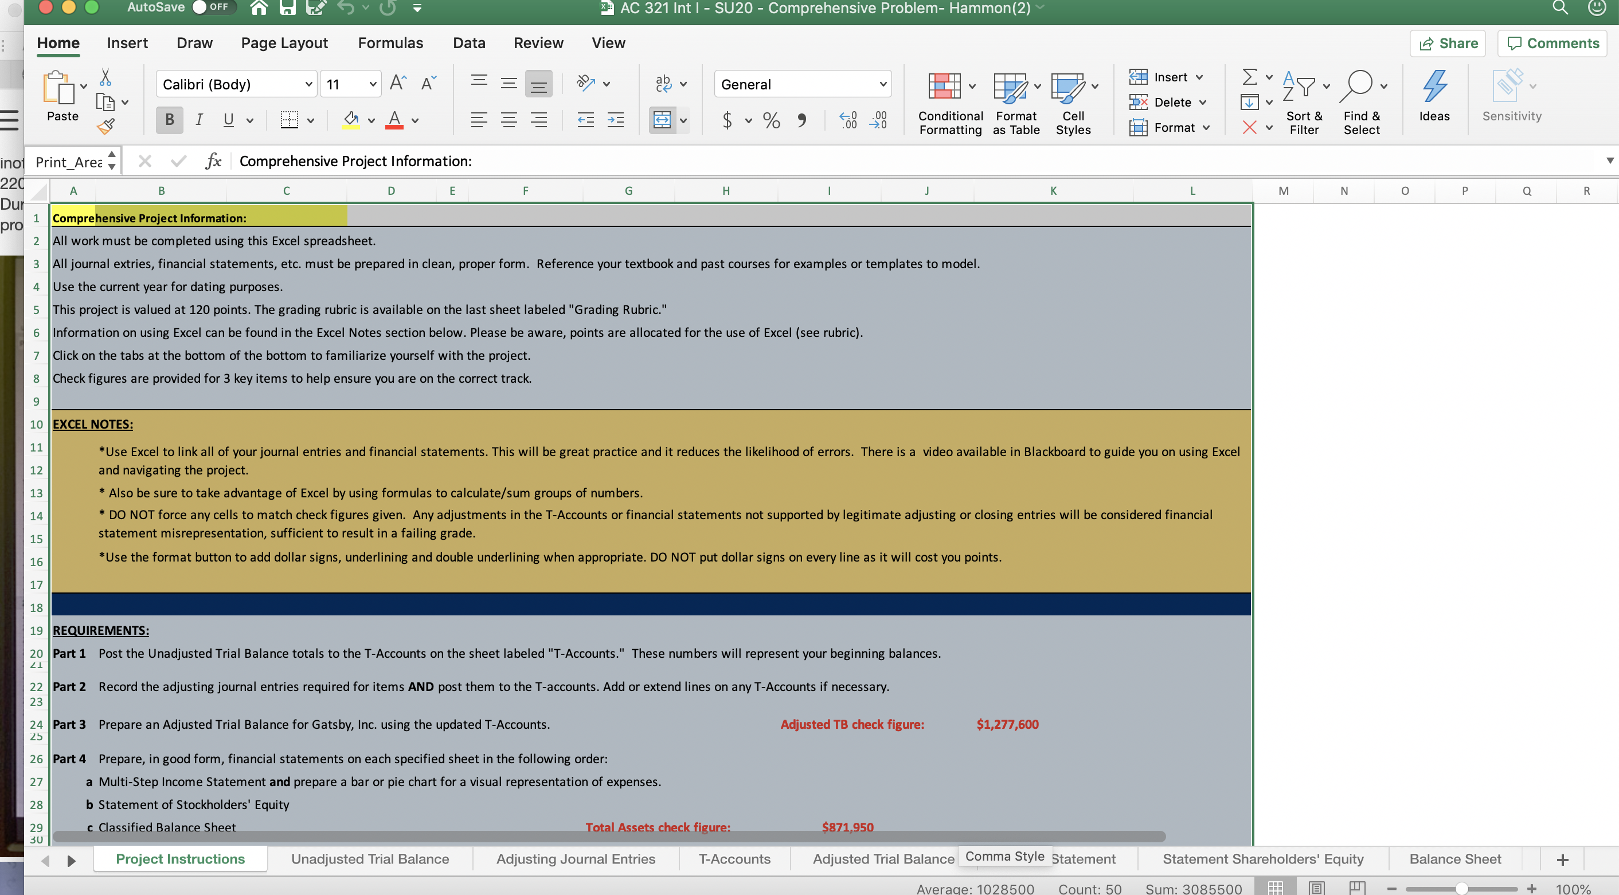1619x895 pixels.
Task: Toggle Italic formatting
Action: [x=200, y=120]
